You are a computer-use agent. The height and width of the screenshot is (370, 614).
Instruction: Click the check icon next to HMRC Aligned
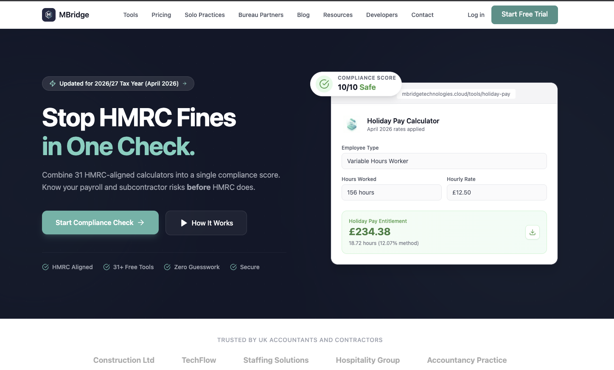(x=45, y=267)
